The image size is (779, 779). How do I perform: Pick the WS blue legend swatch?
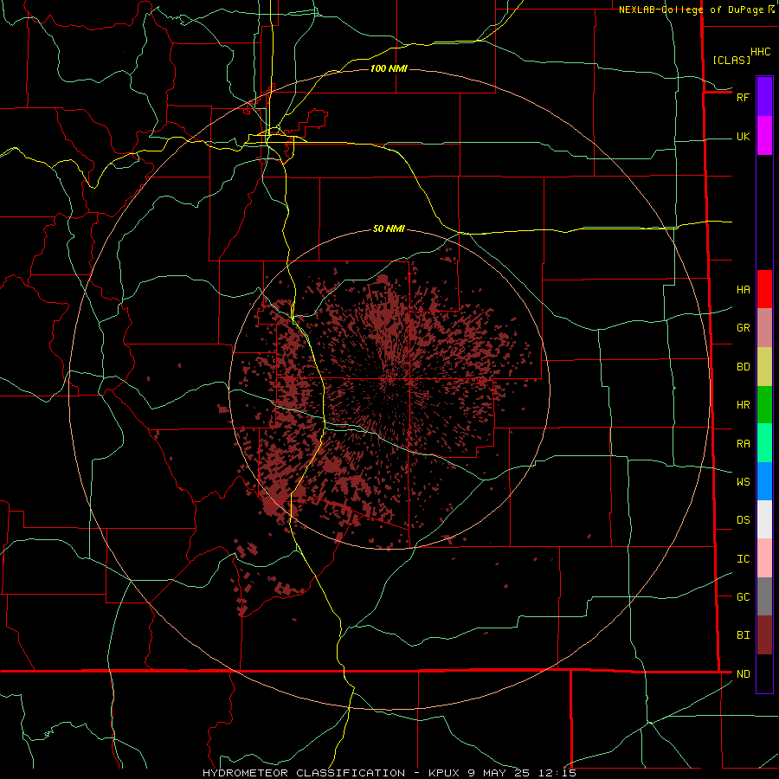[764, 481]
